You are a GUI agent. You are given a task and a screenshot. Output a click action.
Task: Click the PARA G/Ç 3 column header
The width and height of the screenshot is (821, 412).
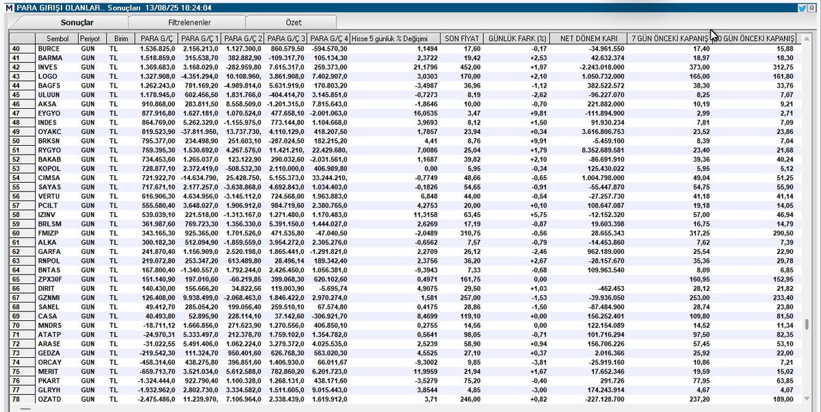click(x=286, y=38)
